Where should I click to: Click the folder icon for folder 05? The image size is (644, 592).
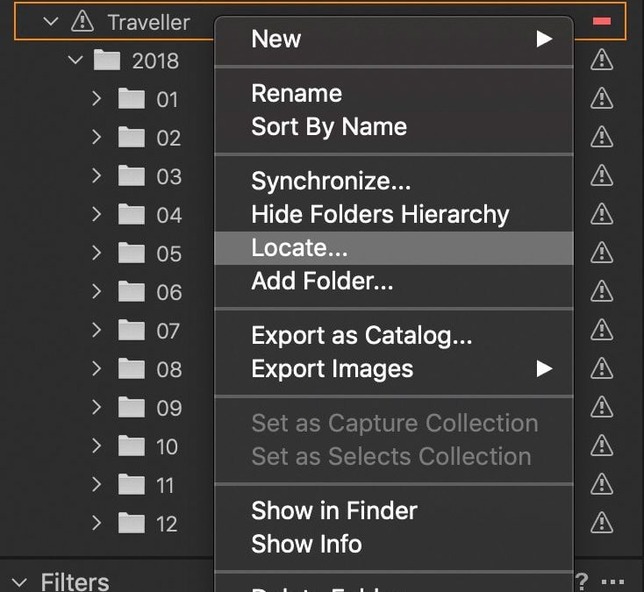pyautogui.click(x=132, y=253)
